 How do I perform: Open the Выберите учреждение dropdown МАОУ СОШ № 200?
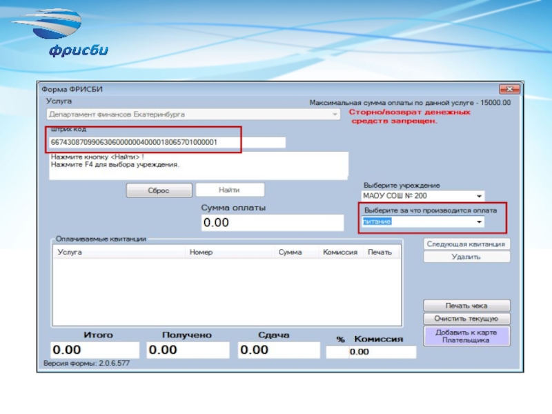[x=423, y=196]
